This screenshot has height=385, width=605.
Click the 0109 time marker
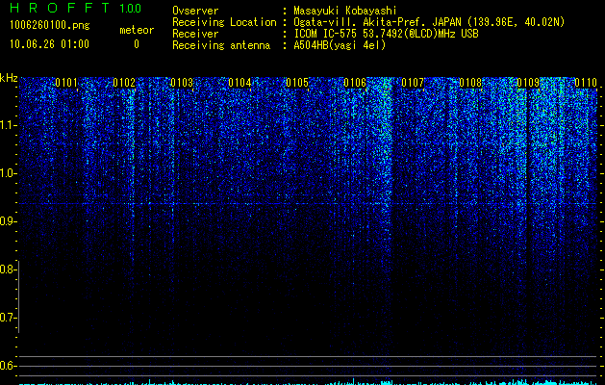[x=528, y=83]
